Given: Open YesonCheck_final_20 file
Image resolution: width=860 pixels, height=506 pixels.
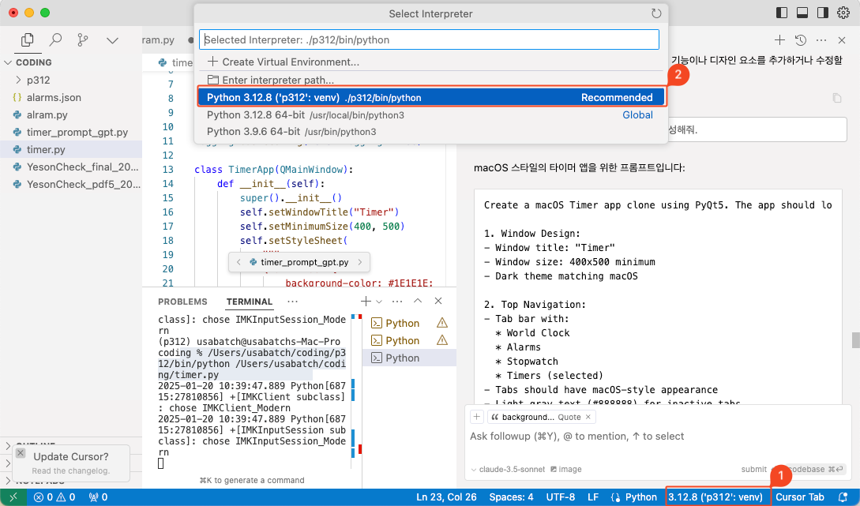Looking at the screenshot, I should (71, 167).
